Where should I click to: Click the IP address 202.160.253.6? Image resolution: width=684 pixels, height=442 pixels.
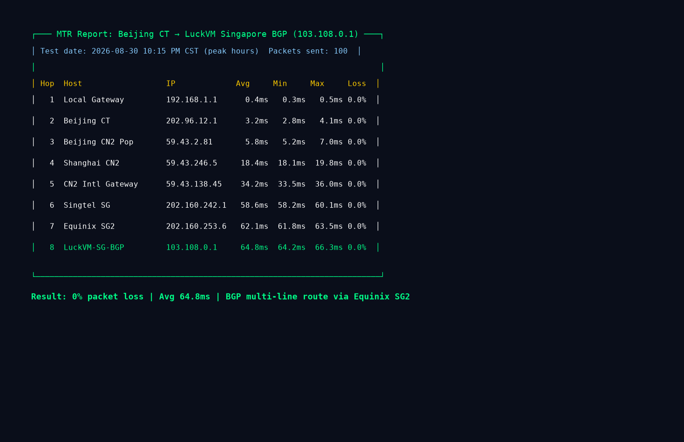[x=196, y=227]
